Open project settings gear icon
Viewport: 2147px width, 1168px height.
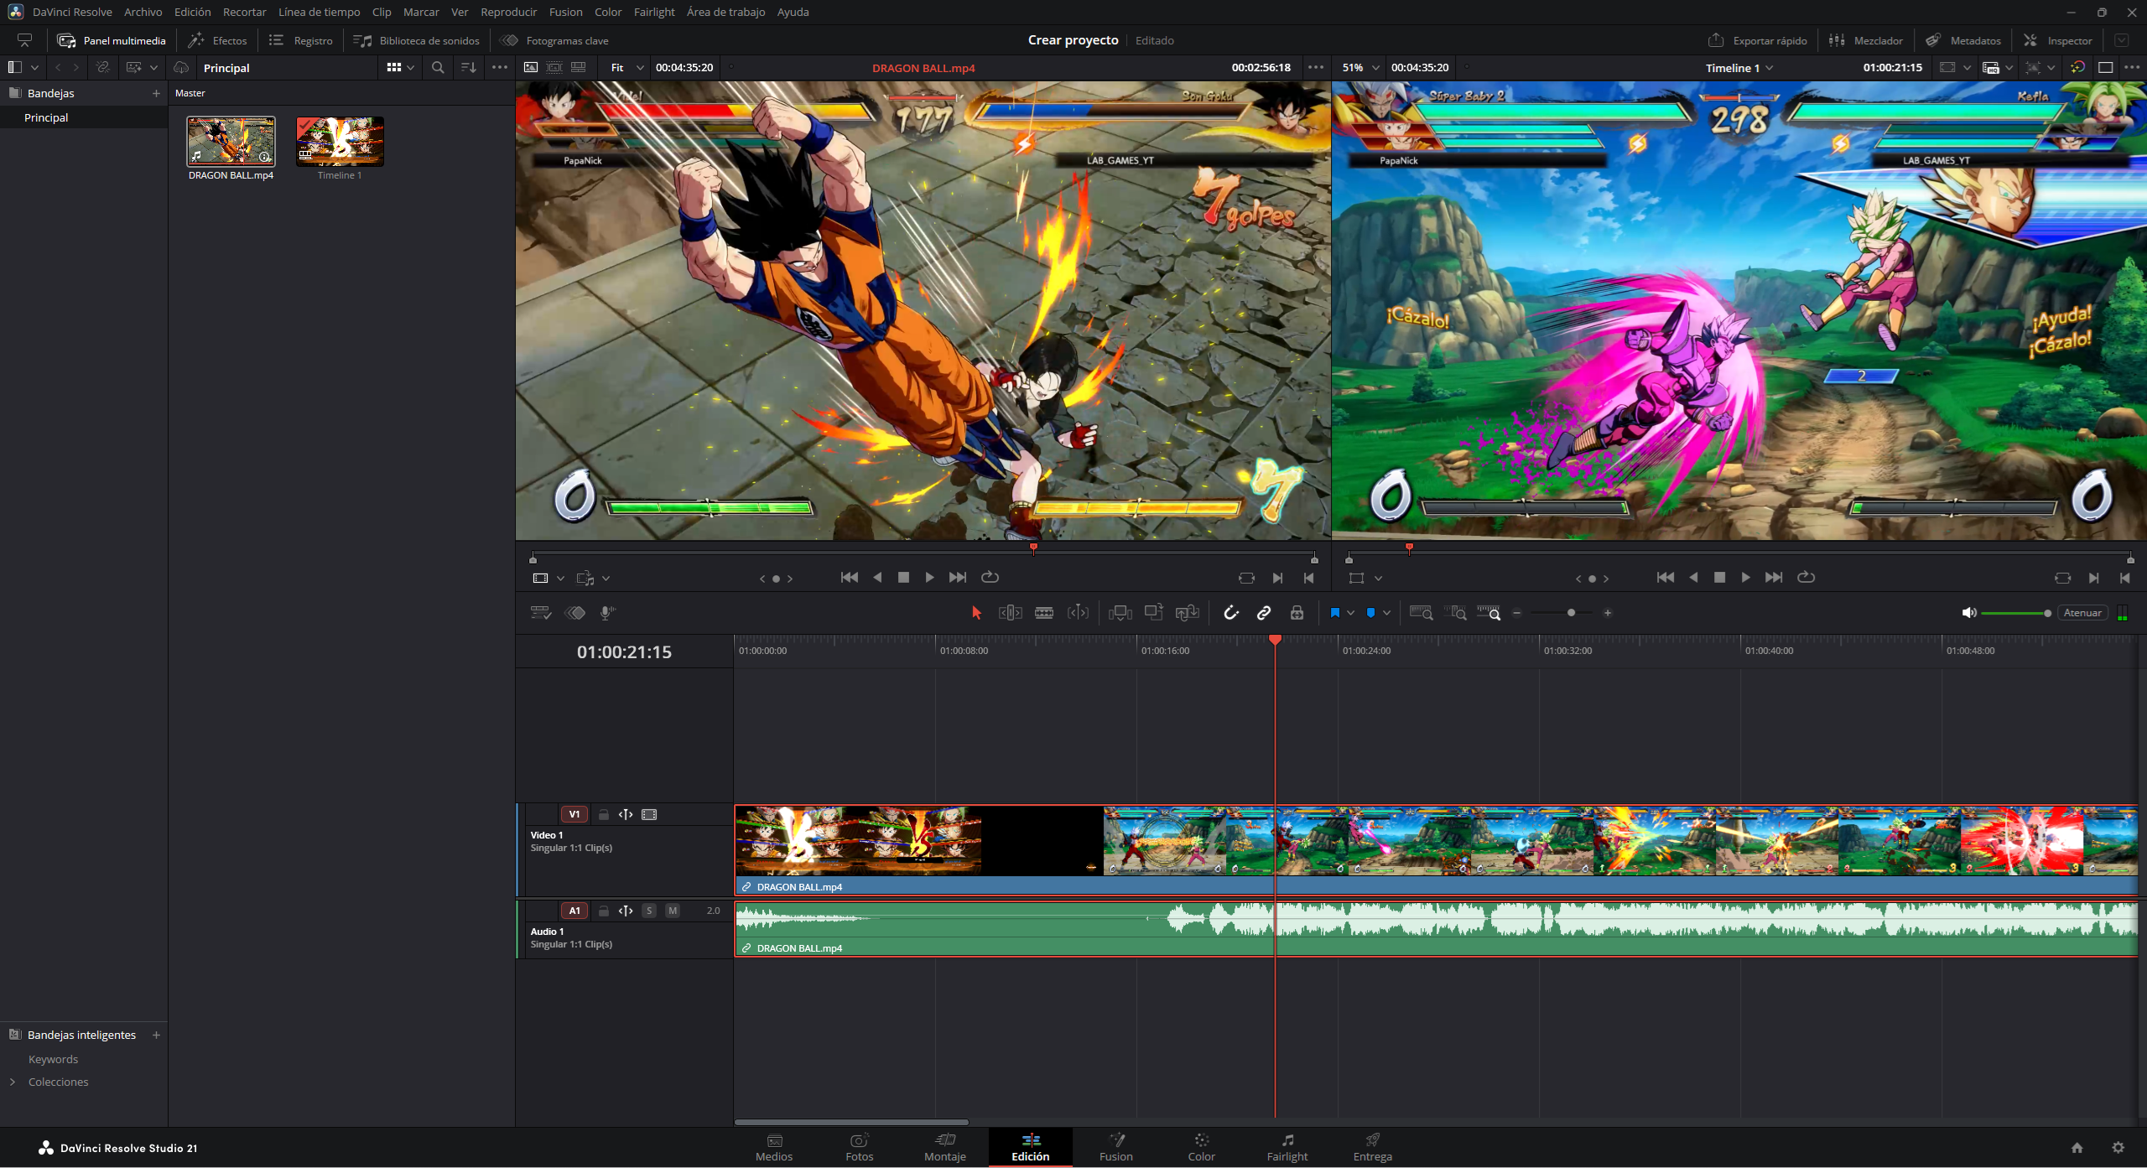[2118, 1148]
